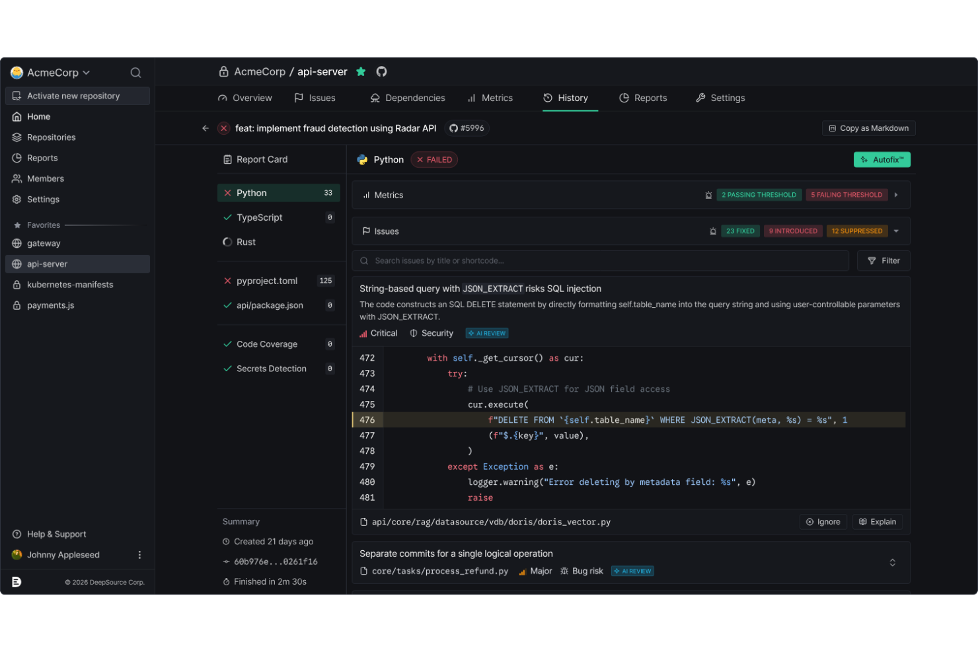This screenshot has width=978, height=652.
Task: Click the AcmeCorp breadcrumb link
Action: pyautogui.click(x=260, y=71)
